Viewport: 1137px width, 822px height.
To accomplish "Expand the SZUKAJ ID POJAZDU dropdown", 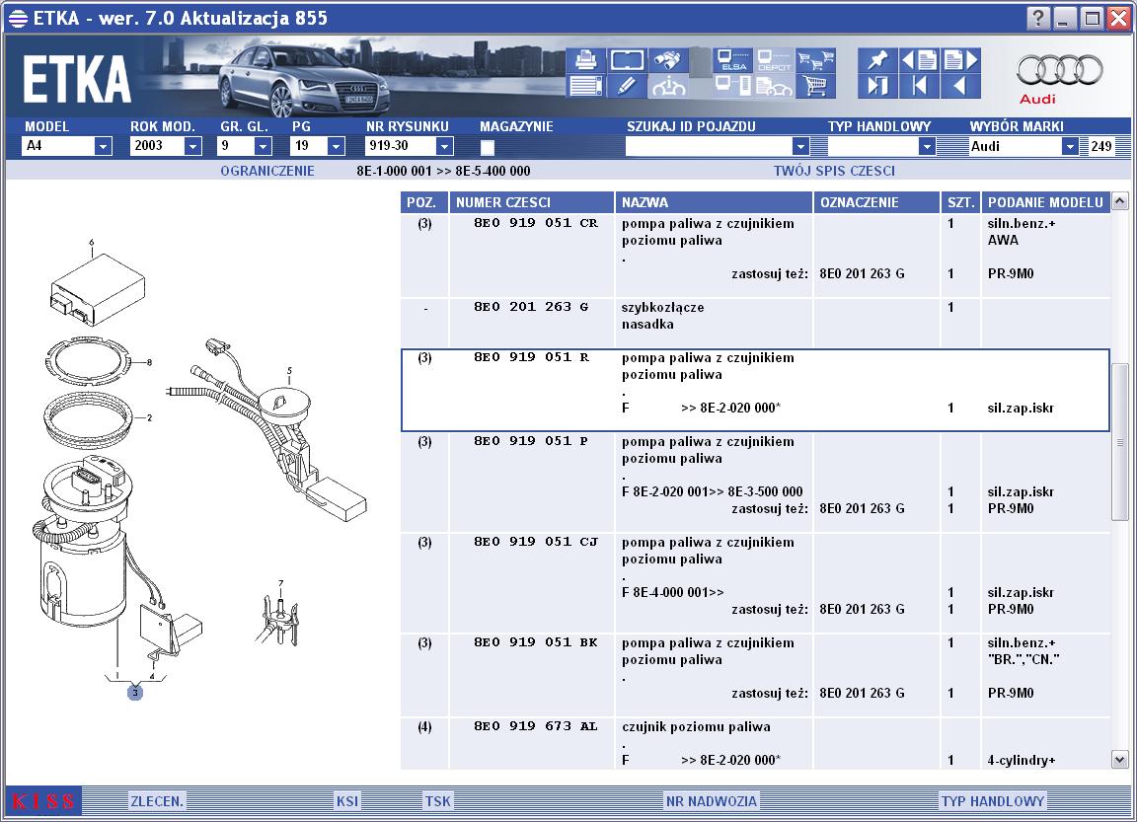I will point(800,146).
